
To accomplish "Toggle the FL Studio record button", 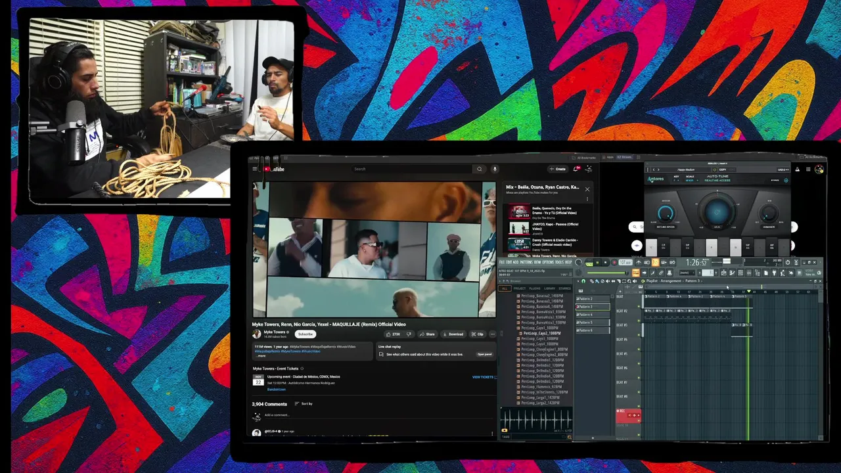I will (x=614, y=262).
